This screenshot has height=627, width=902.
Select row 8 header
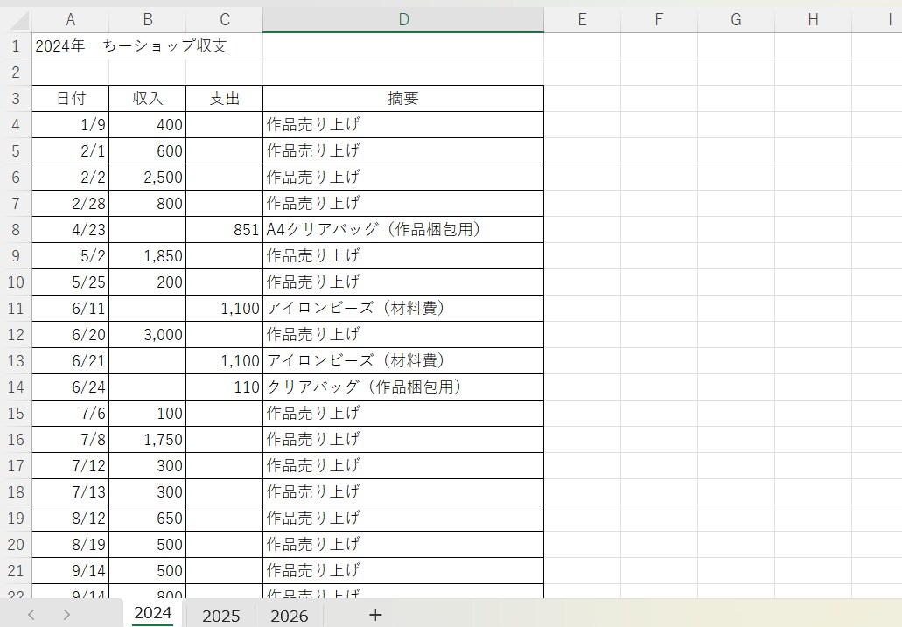tap(16, 229)
